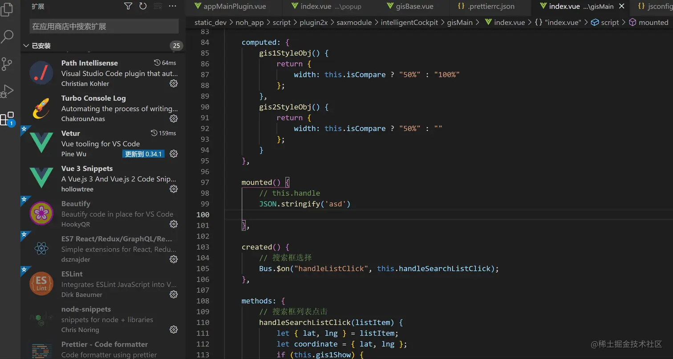Click intelligentCockpit breadcrumb segment
The height and width of the screenshot is (359, 673).
pos(409,22)
